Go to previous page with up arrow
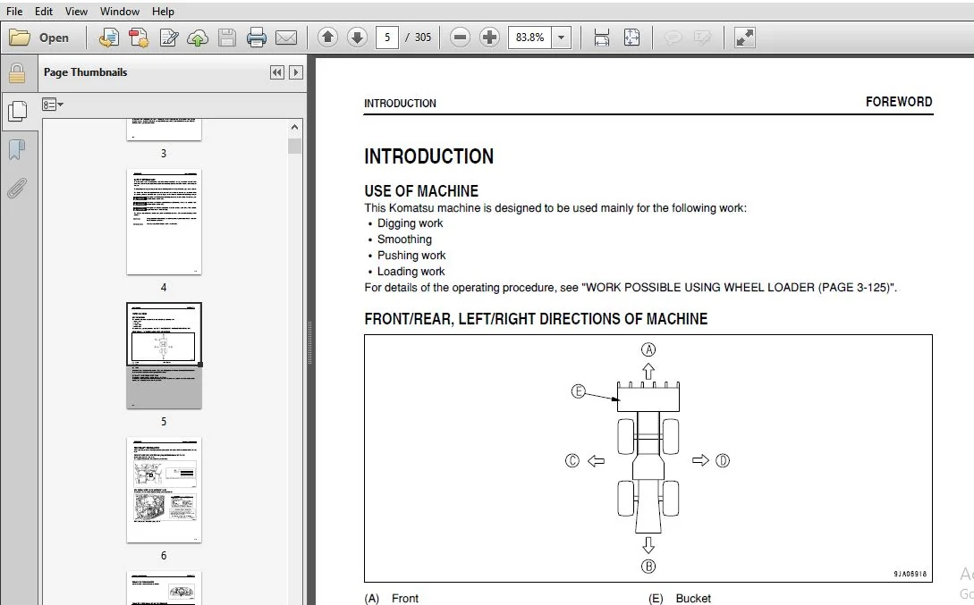The image size is (974, 605). (327, 38)
